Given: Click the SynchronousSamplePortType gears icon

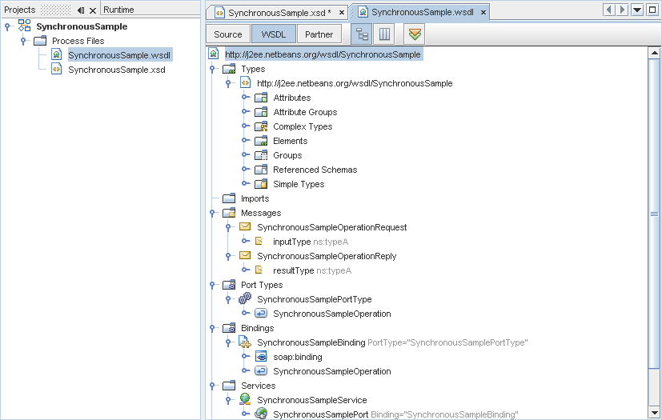Looking at the screenshot, I should pyautogui.click(x=245, y=298).
